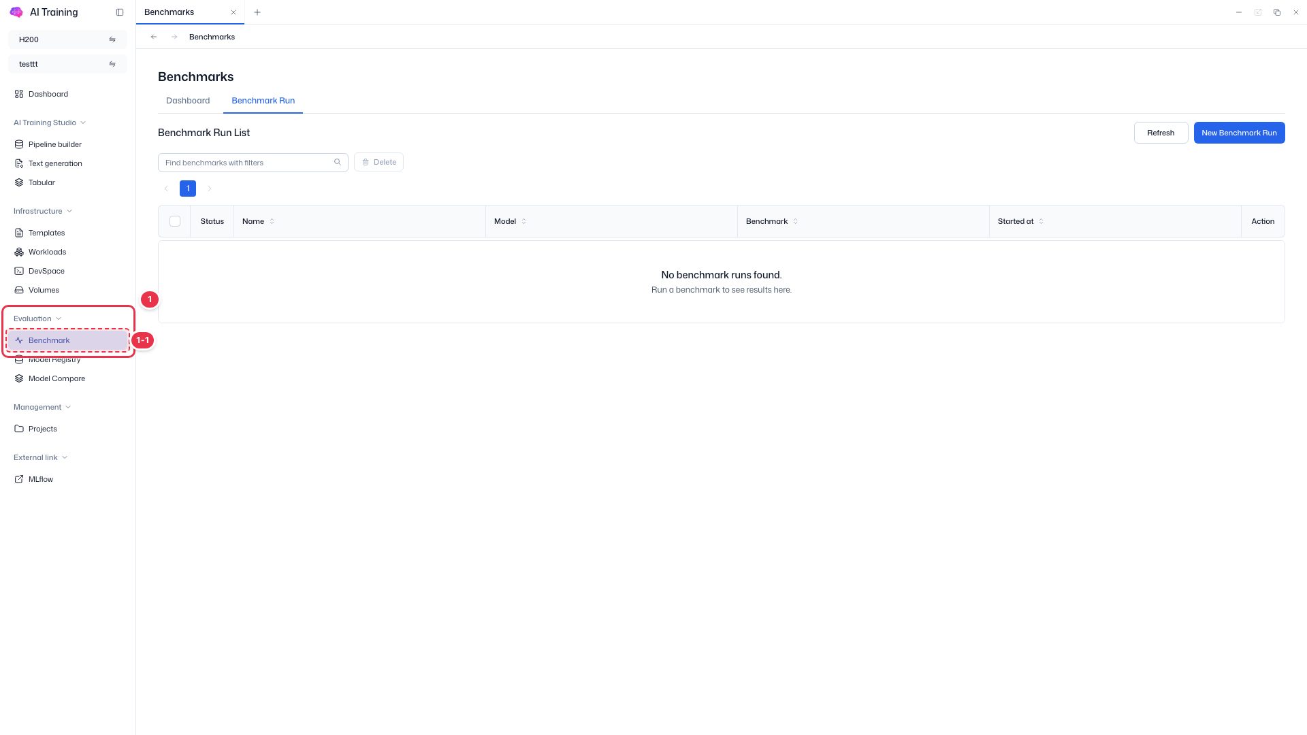Select the Benchmark Run tab
The image size is (1307, 735).
coord(263,101)
